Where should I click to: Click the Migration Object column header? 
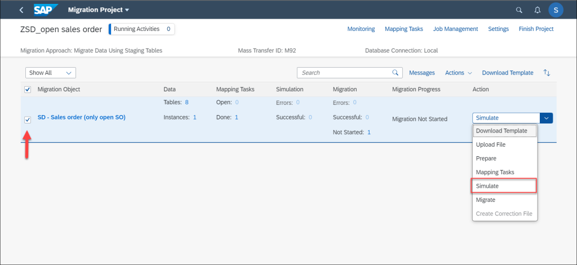59,90
